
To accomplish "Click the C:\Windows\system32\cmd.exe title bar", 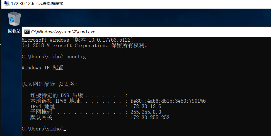I will coord(146,32).
